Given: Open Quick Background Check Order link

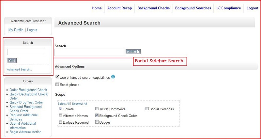Looking at the screenshot, I should point(28,96).
